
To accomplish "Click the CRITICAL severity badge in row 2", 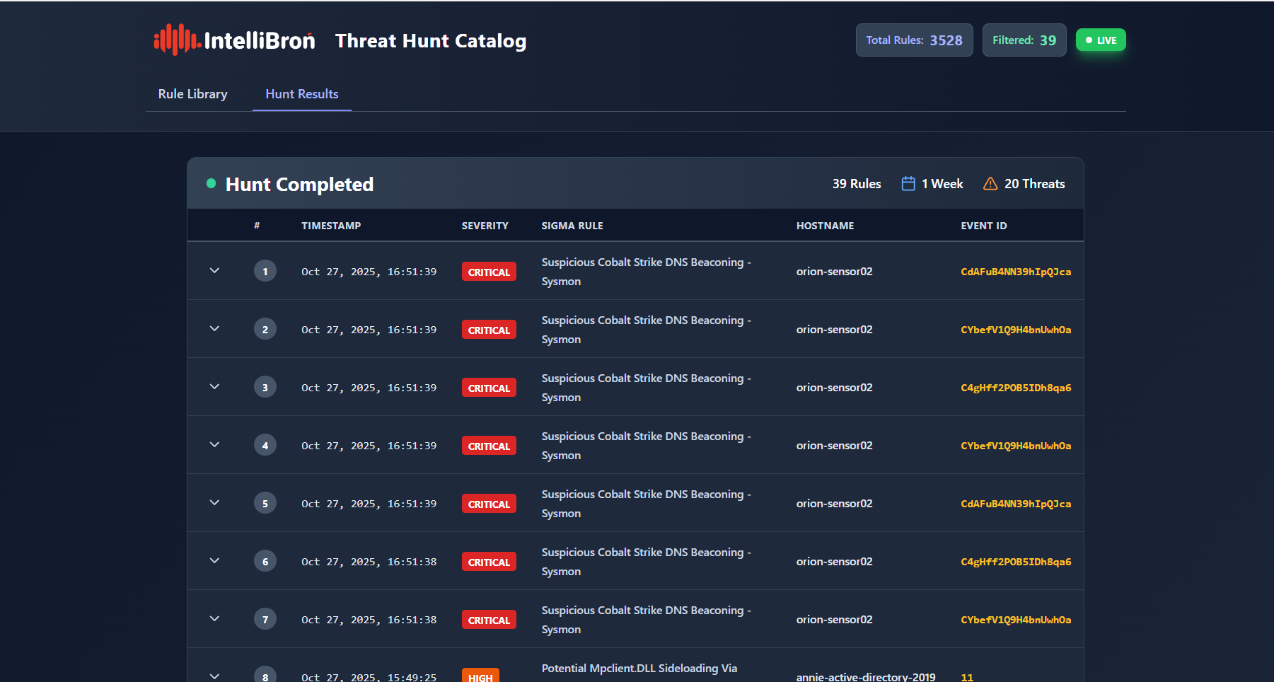I will 489,330.
